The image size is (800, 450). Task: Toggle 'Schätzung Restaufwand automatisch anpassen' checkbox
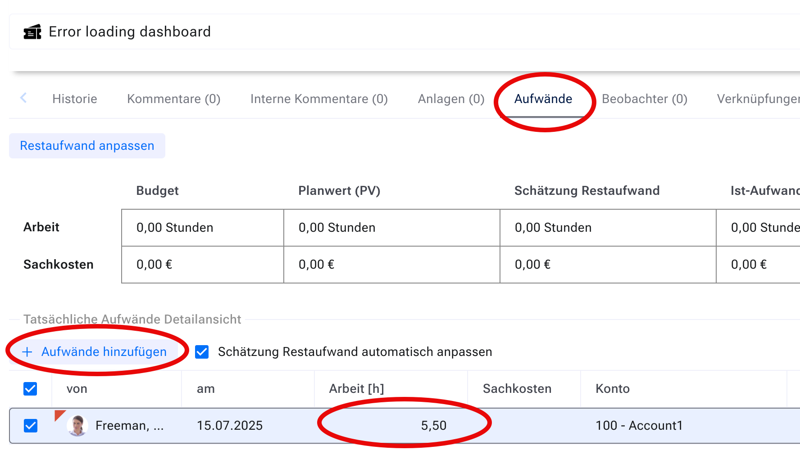[x=202, y=352]
